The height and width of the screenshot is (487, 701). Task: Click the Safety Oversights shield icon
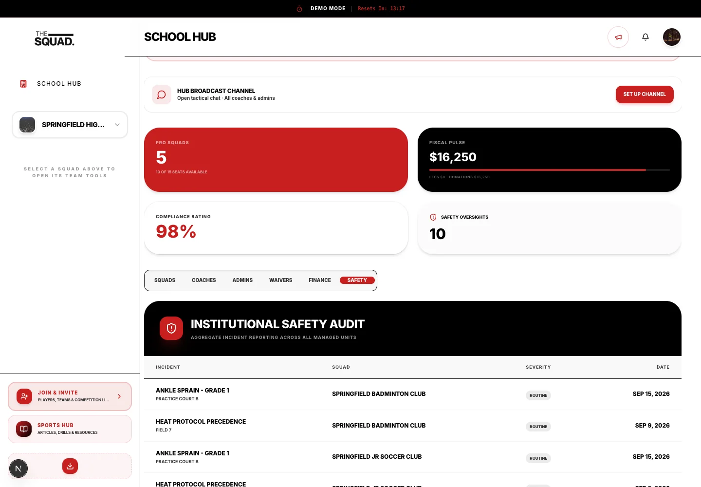click(433, 217)
